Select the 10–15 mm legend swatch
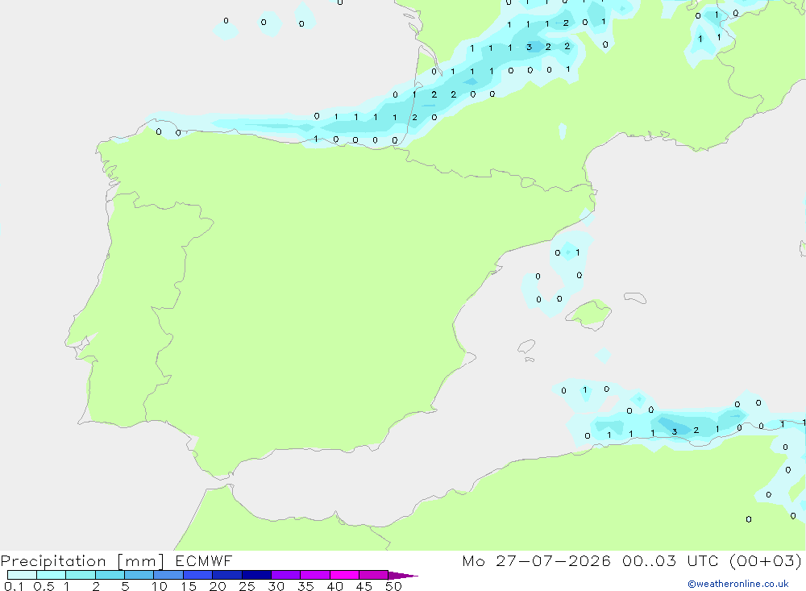Image resolution: width=806 pixels, height=591 pixels. click(x=168, y=575)
